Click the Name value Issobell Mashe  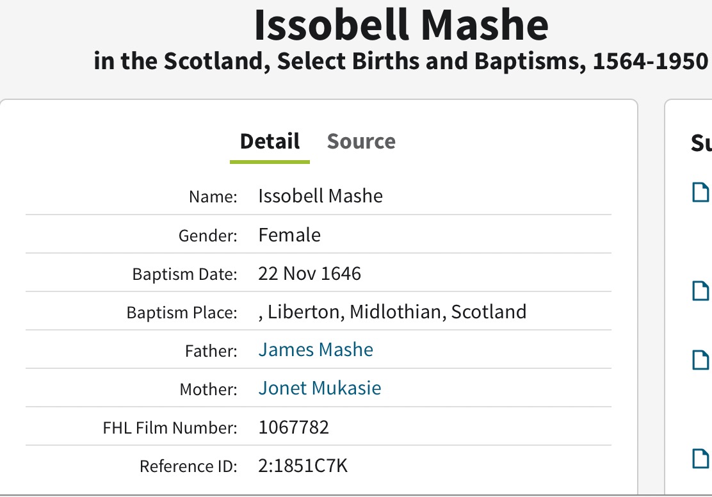tap(320, 196)
